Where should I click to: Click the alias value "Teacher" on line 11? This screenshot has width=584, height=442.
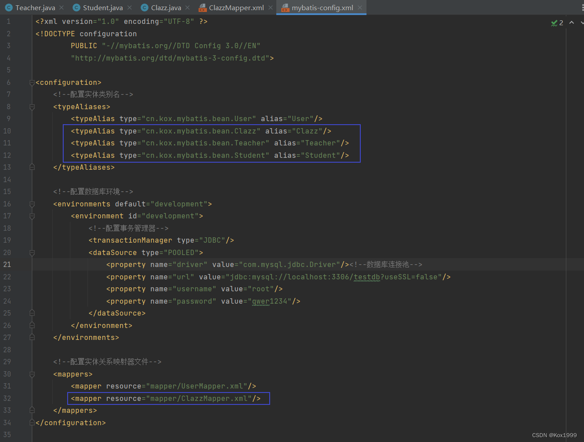tap(321, 143)
